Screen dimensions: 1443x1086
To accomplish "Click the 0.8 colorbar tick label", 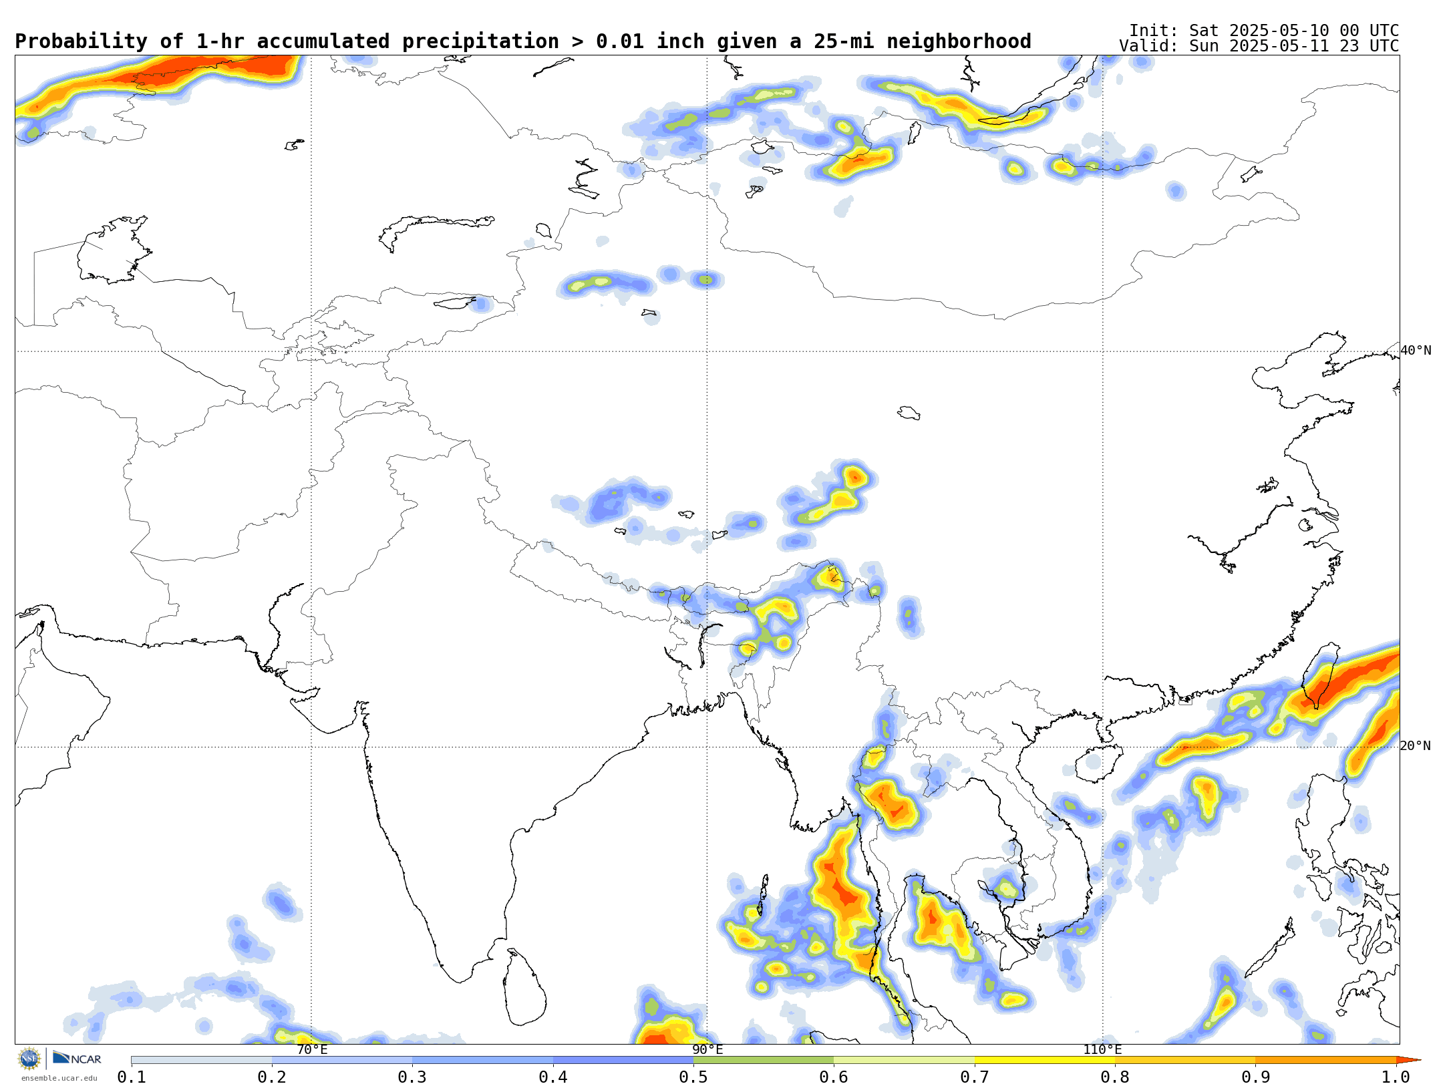I will pyautogui.click(x=1115, y=1077).
